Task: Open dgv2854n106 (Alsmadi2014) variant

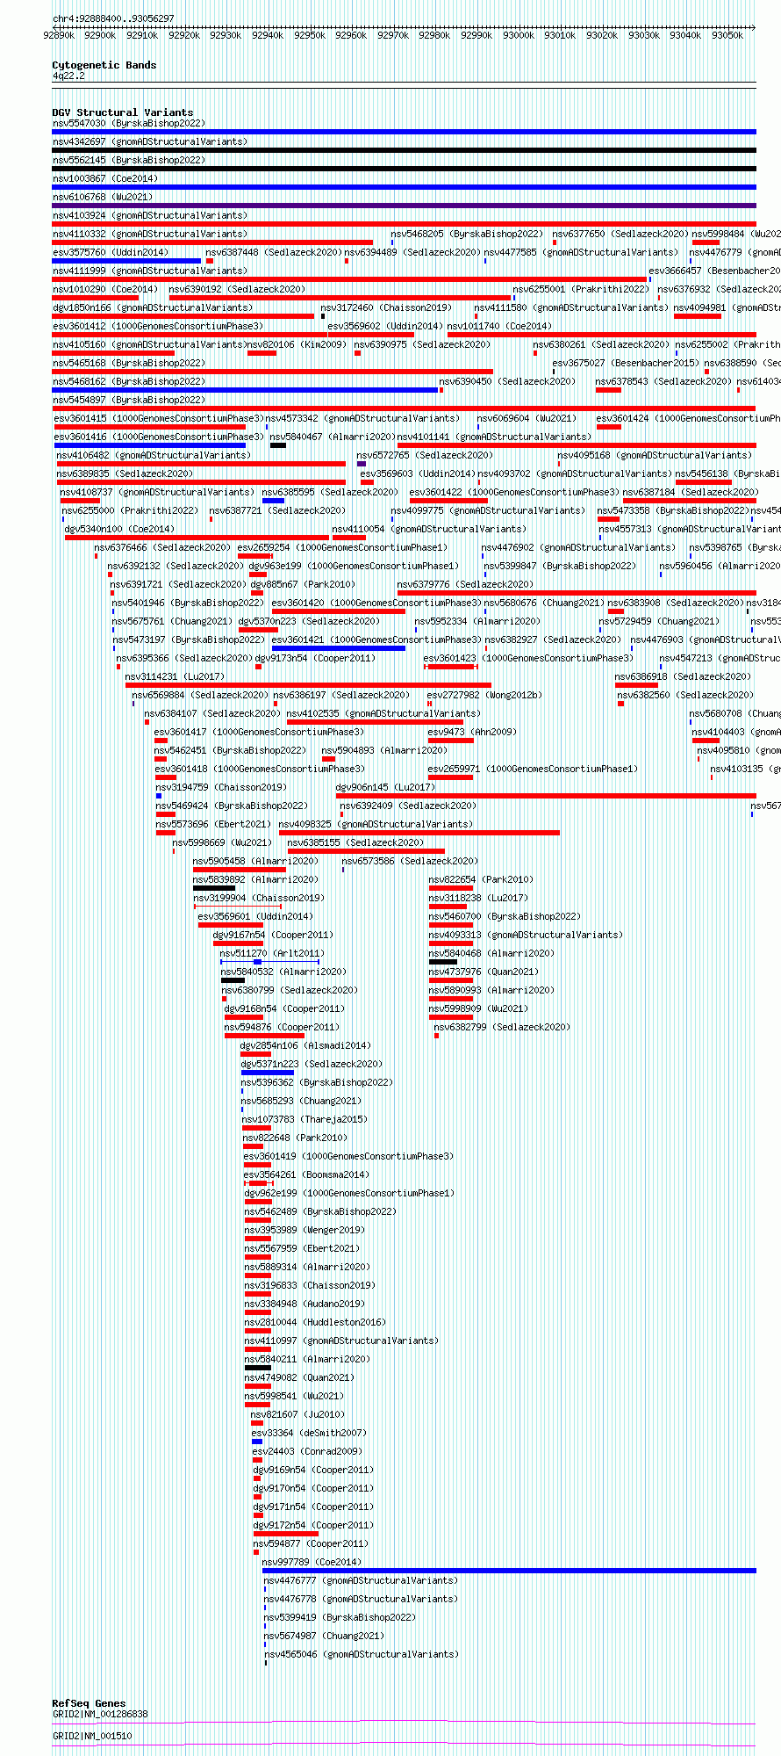Action: pos(305,1045)
